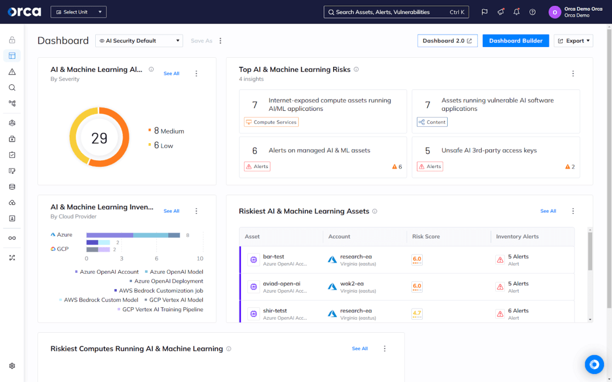
Task: Open the help question mark icon
Action: tap(532, 12)
